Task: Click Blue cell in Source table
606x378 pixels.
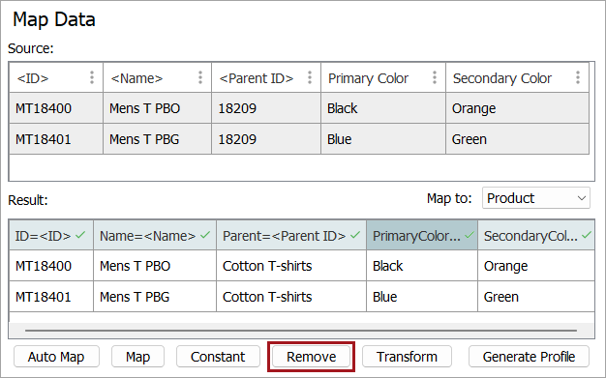Action: pos(383,139)
